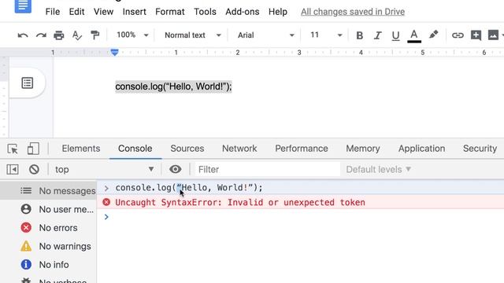Open the Tools menu

205,12
